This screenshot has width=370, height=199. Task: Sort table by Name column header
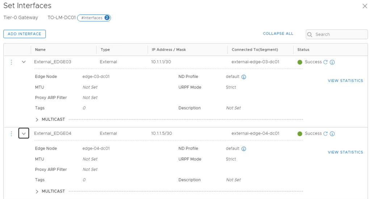tap(41, 50)
